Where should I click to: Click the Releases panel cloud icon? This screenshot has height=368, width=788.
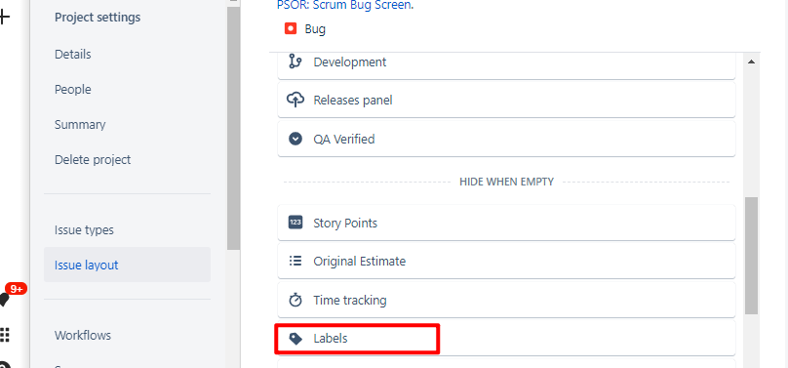coord(295,100)
